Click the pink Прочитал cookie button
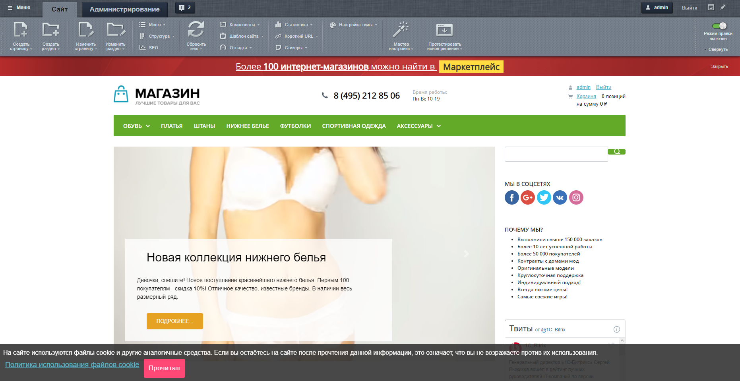 coord(164,368)
